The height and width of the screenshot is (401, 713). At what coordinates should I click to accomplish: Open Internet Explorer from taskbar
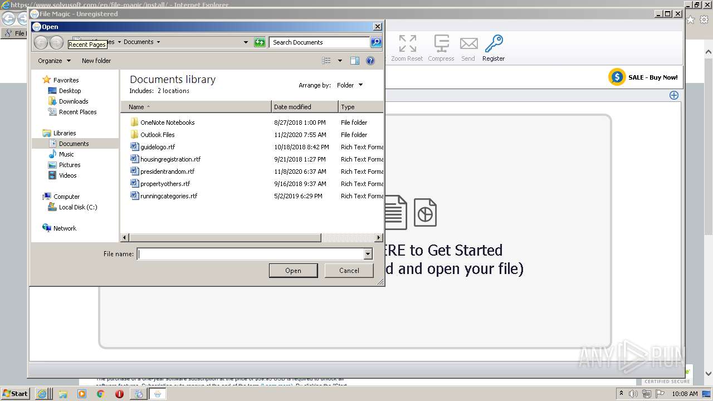click(x=42, y=394)
